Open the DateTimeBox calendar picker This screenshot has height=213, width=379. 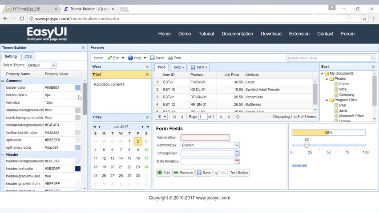coord(237,162)
